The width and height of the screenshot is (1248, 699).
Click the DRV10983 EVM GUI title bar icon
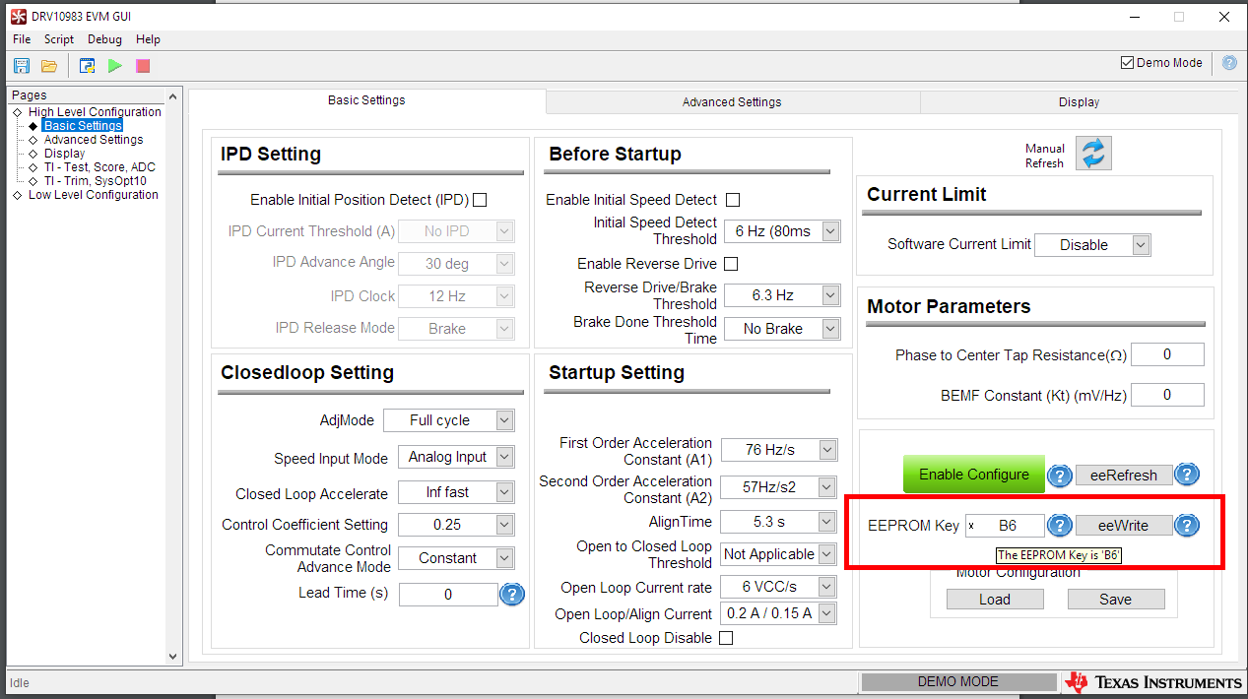point(18,17)
